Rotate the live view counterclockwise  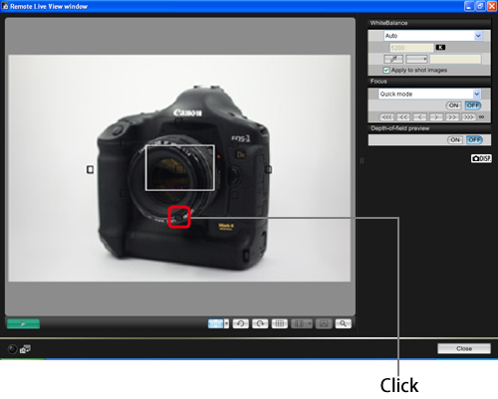(241, 323)
